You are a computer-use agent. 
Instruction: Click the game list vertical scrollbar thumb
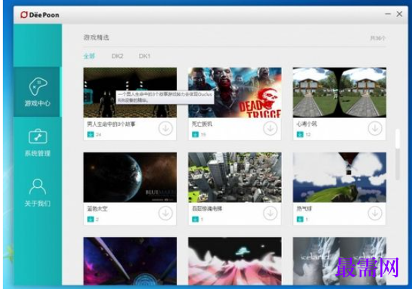click(398, 138)
